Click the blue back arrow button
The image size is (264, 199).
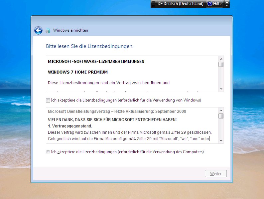coord(38,31)
